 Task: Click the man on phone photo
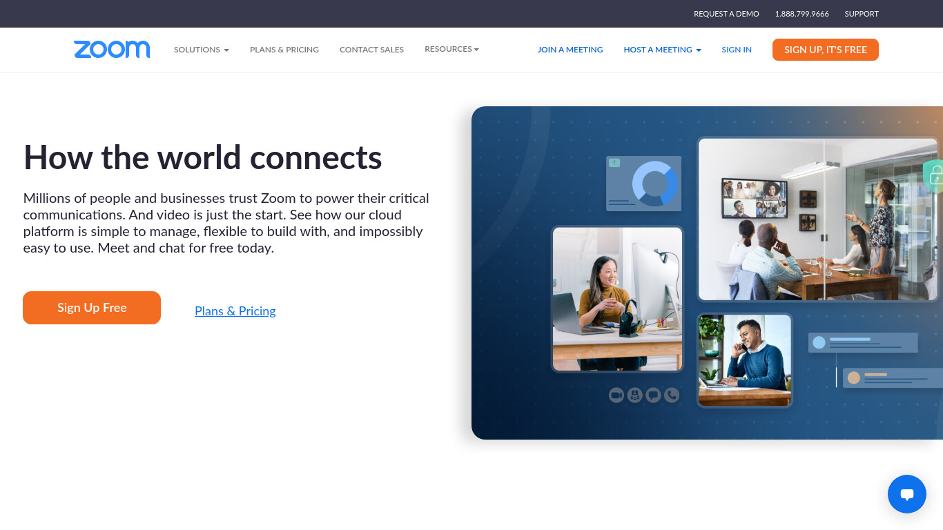point(745,360)
